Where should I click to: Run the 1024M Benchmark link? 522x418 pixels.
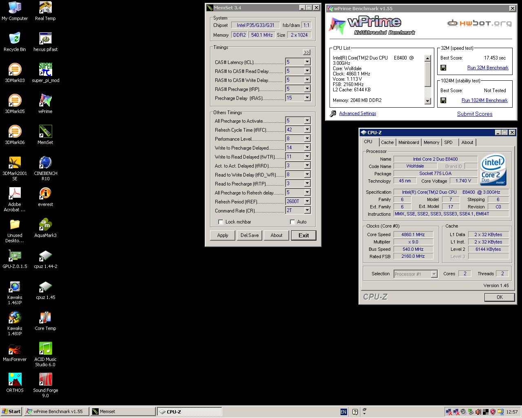coord(484,100)
